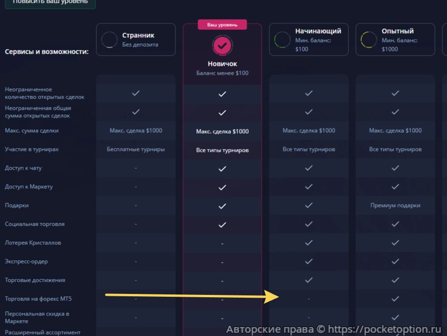447x336 pixels.
Task: Click the Странник checkmark for Неограниченное количество открытых сделок
Action: pos(136,93)
